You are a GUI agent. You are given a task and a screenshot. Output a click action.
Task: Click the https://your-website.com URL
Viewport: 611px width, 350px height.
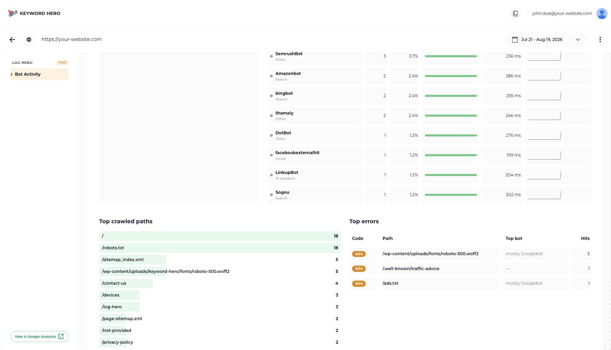pos(72,39)
